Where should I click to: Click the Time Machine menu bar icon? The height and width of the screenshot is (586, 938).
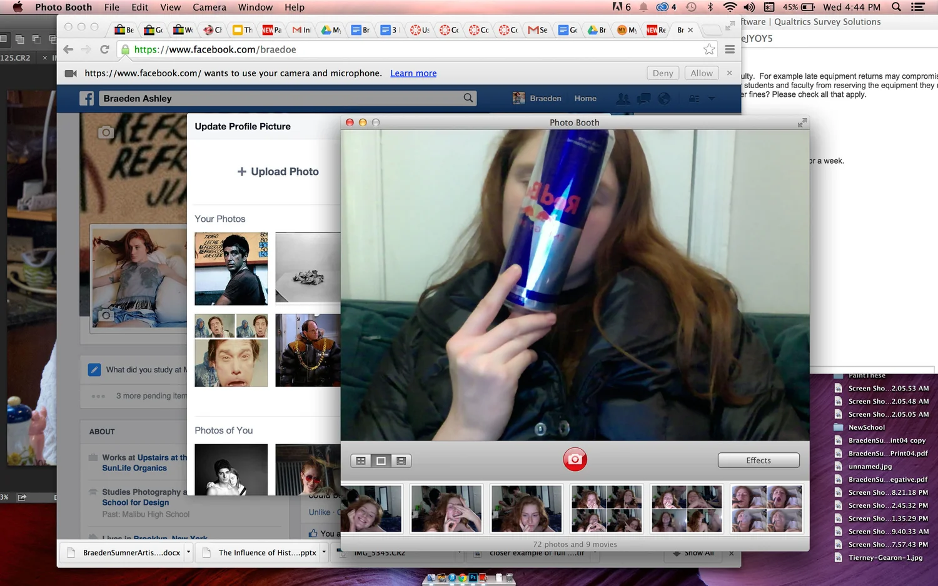pyautogui.click(x=691, y=7)
